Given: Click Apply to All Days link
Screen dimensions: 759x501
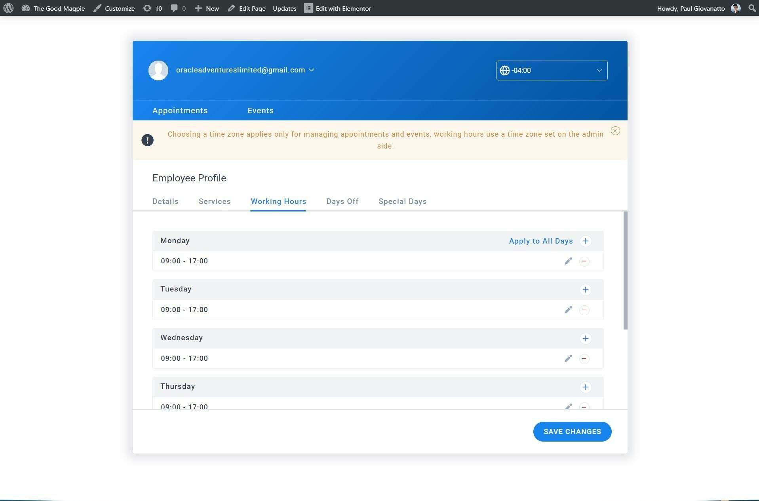Looking at the screenshot, I should [541, 241].
